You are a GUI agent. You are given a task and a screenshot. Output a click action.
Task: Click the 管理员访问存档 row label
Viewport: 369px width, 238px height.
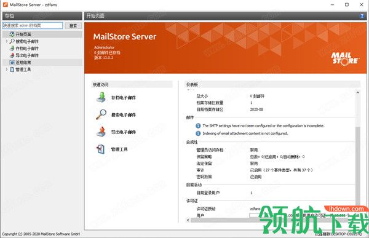click(x=210, y=150)
